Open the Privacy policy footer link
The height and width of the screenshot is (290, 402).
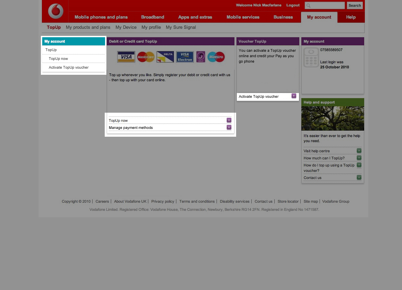[x=163, y=201]
